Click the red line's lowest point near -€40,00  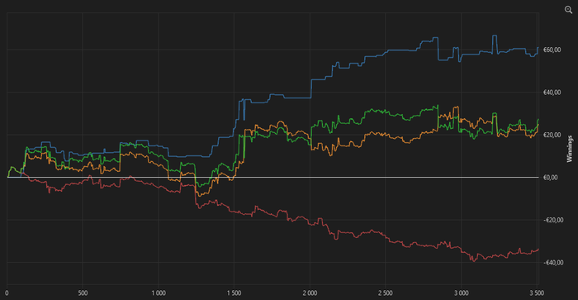click(x=473, y=261)
